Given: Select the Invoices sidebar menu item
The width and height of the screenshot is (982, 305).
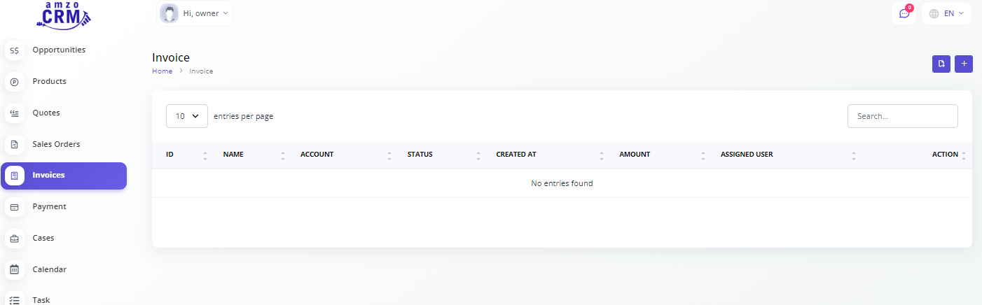Looking at the screenshot, I should [x=64, y=176].
